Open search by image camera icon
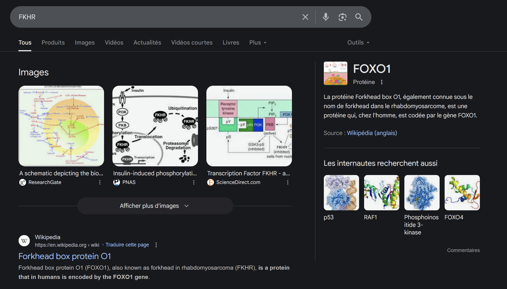Viewport: 507px width, 289px height. (343, 17)
